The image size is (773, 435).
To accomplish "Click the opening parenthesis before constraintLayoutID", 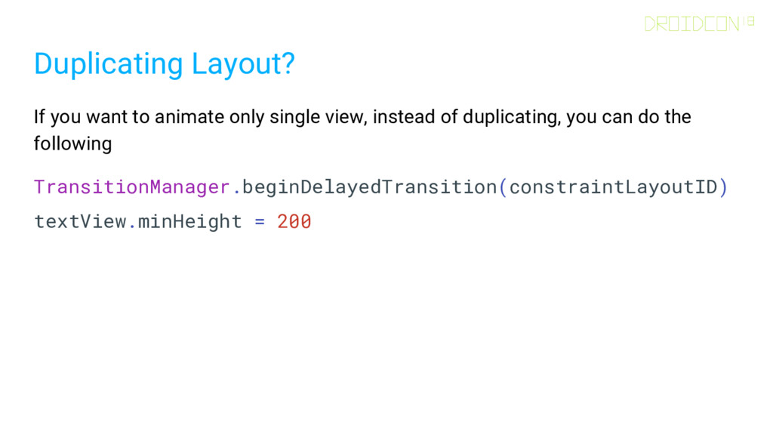I will [x=503, y=187].
